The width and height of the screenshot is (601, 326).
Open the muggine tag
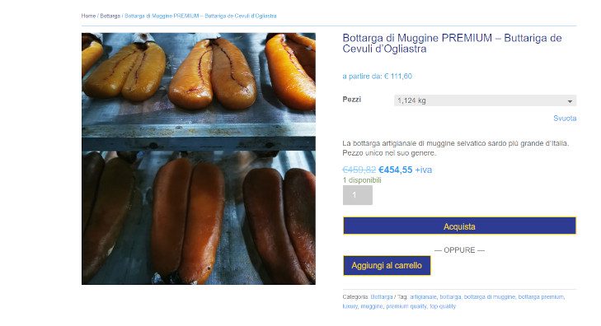[372, 306]
